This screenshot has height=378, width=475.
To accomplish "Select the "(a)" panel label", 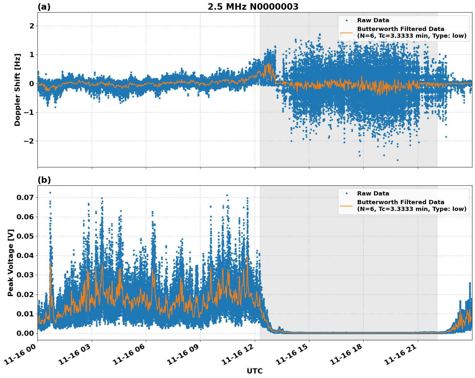I will [44, 7].
